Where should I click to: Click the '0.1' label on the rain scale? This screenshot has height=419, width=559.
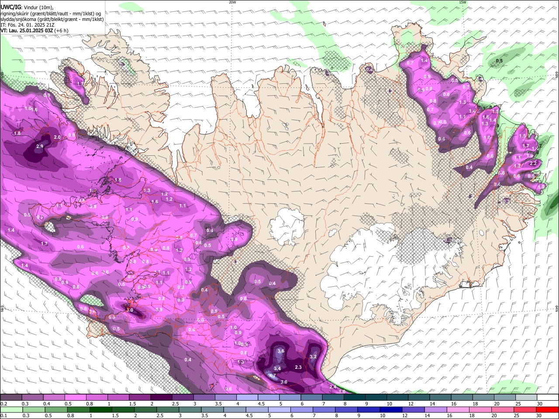(3, 416)
